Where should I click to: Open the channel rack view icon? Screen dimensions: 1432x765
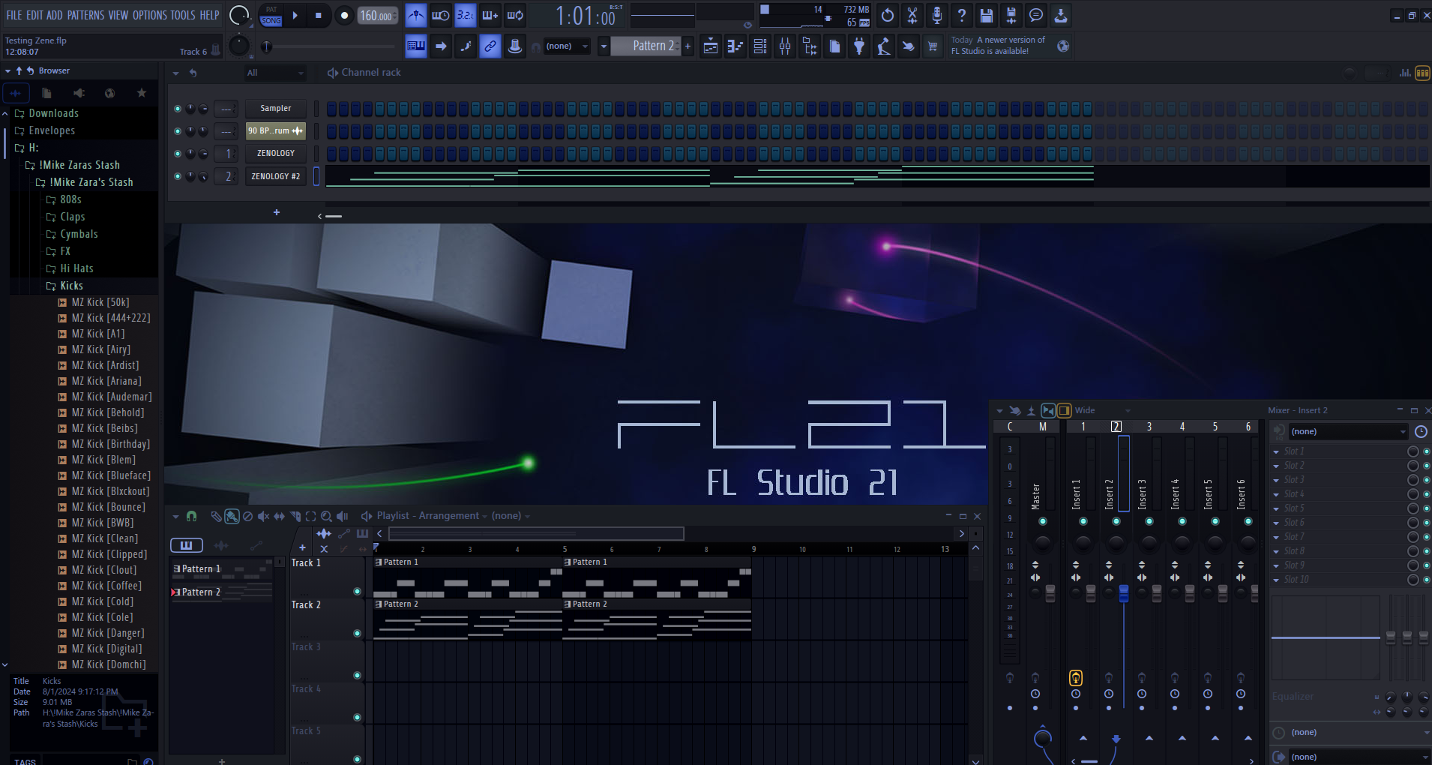click(x=760, y=46)
